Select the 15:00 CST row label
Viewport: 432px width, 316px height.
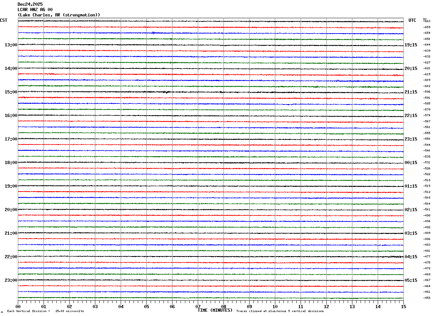click(x=11, y=92)
